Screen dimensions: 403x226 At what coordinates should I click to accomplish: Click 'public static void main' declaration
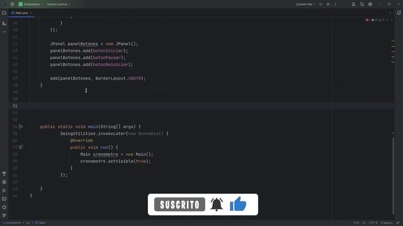pos(90,127)
